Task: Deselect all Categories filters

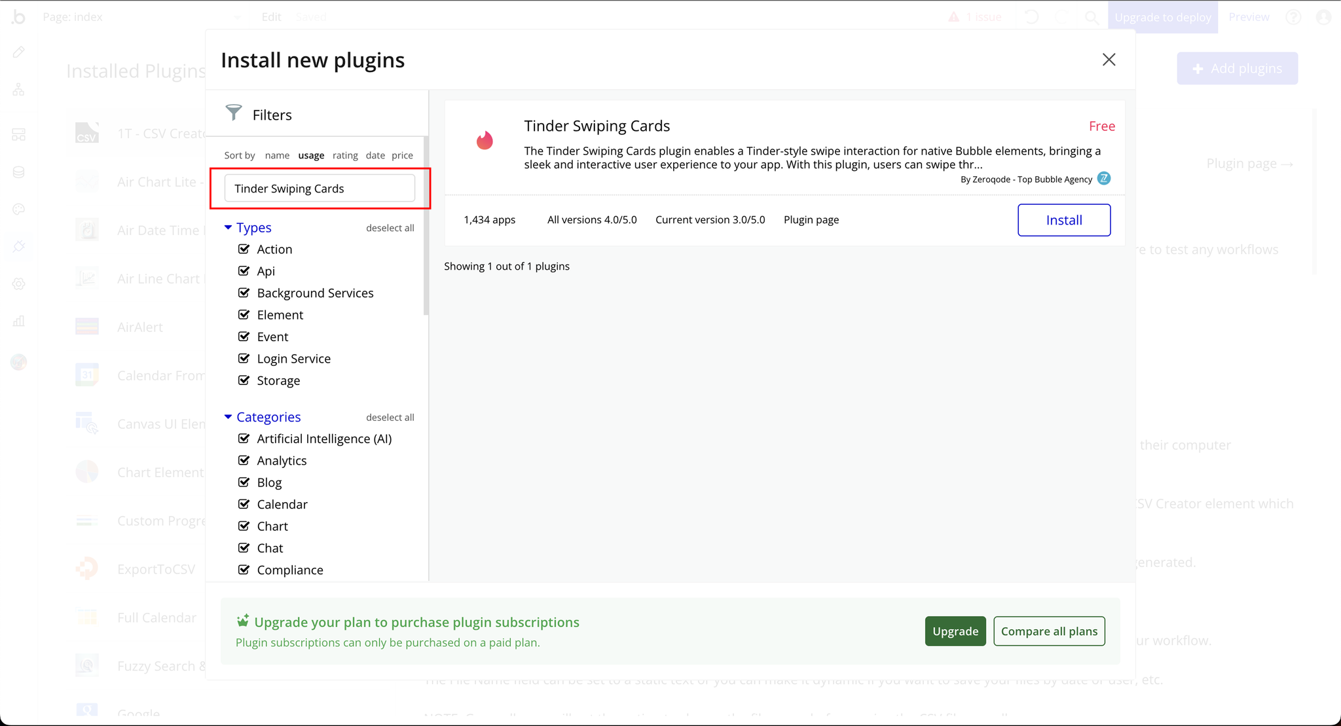Action: pyautogui.click(x=390, y=417)
